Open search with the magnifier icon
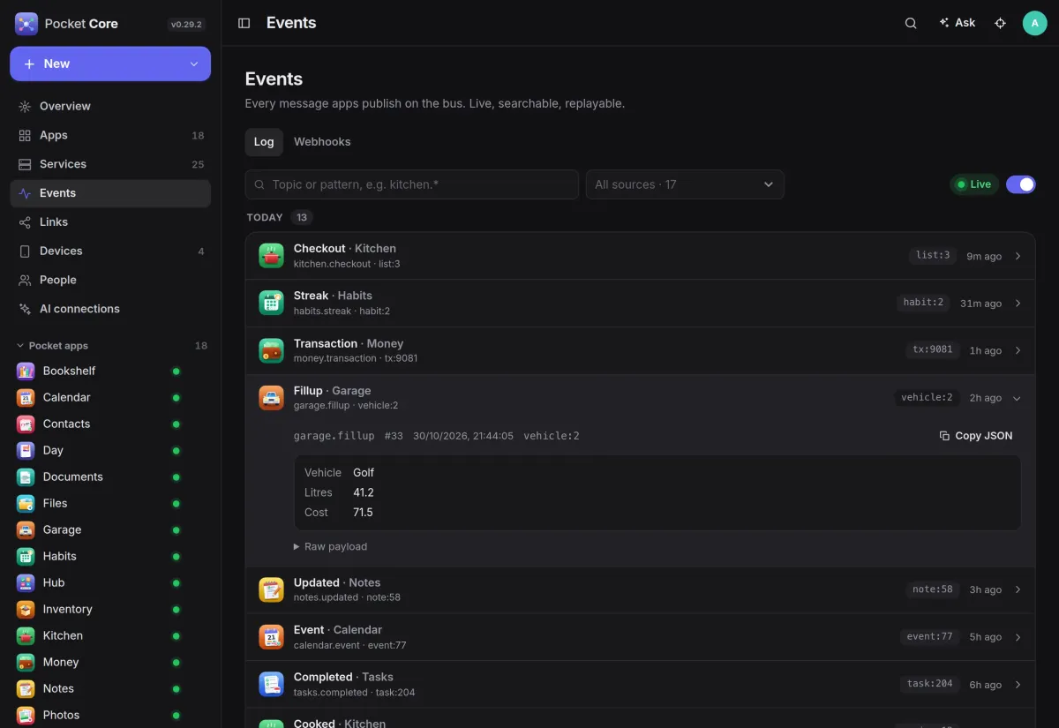1059x728 pixels. click(x=911, y=23)
